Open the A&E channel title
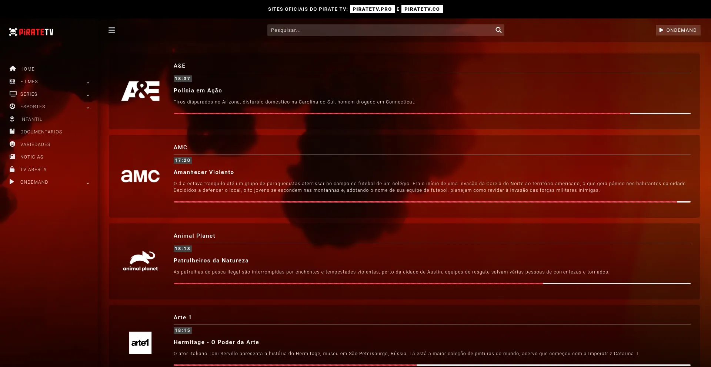 pos(180,66)
